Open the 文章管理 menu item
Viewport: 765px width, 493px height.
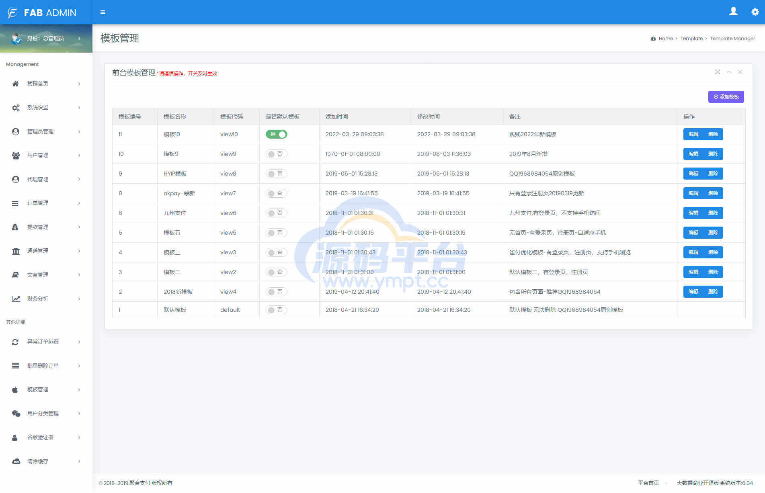tap(46, 275)
